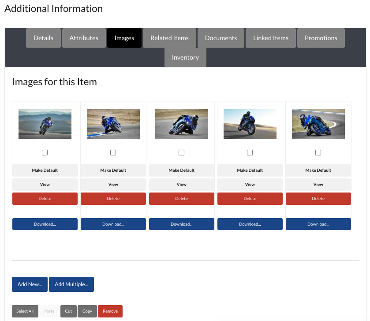Click the first motorcycle image thumbnail
Image resolution: width=370 pixels, height=321 pixels.
45,124
